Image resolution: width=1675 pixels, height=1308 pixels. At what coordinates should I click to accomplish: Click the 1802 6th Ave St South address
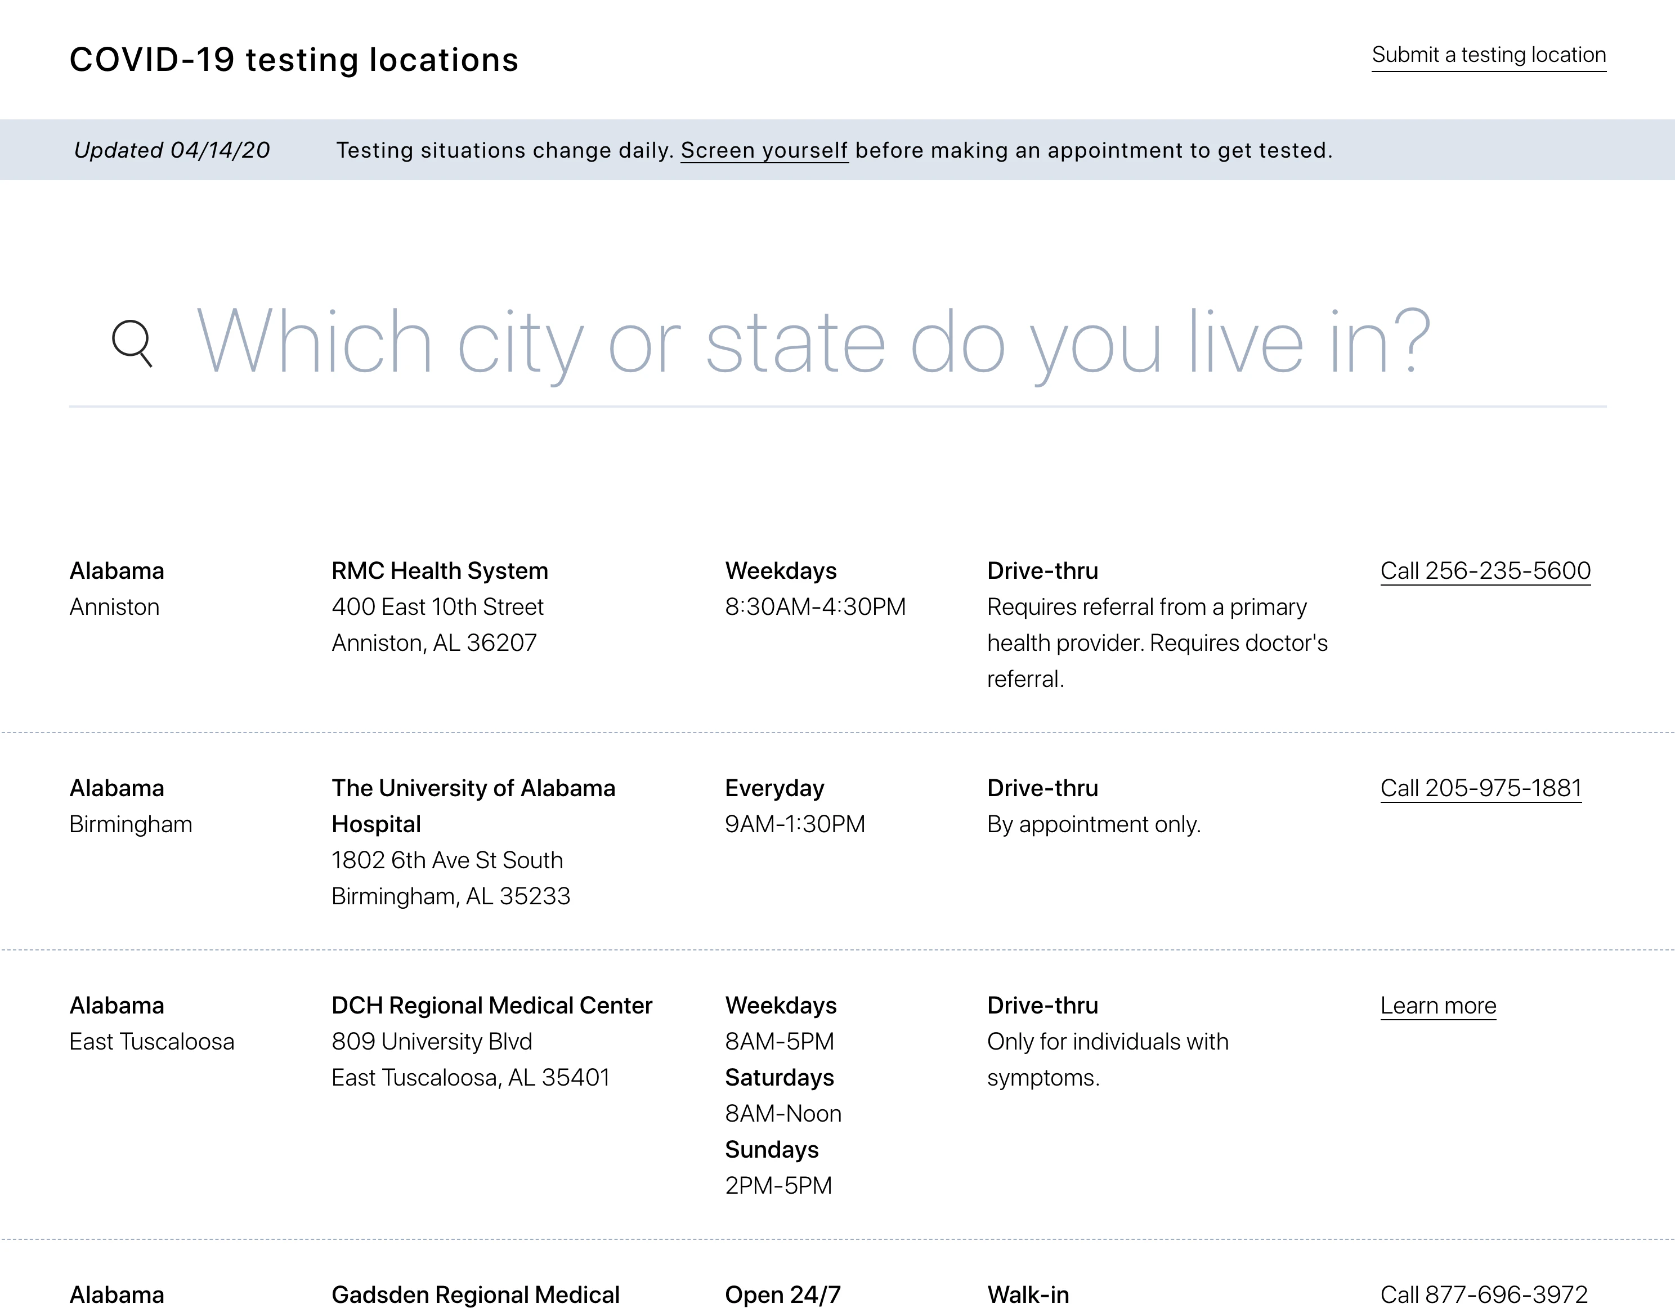pyautogui.click(x=446, y=860)
